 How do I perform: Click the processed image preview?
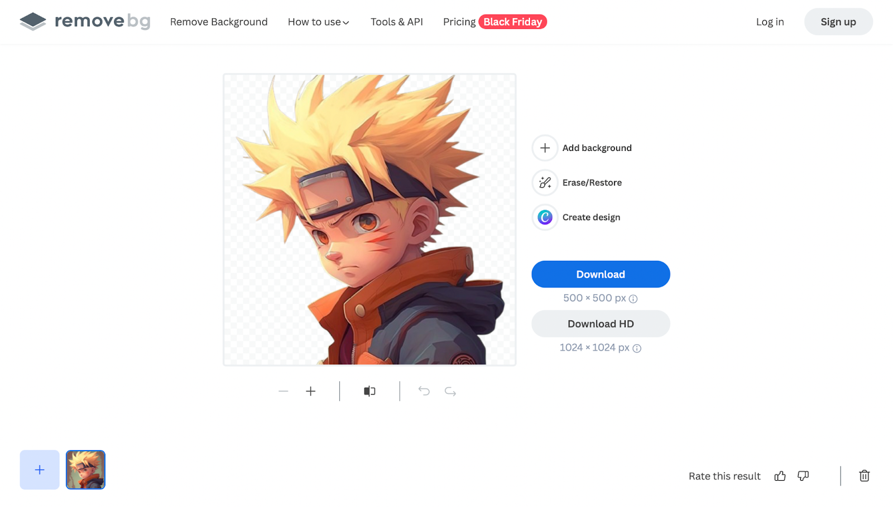369,220
